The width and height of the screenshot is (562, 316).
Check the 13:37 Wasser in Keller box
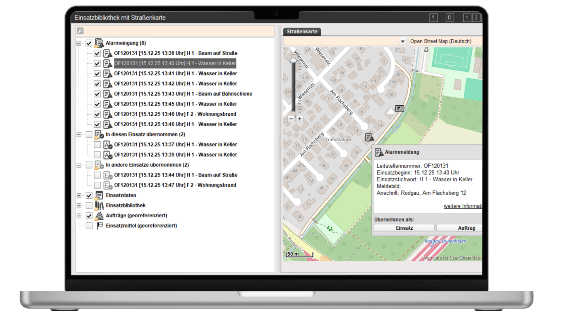(x=97, y=145)
